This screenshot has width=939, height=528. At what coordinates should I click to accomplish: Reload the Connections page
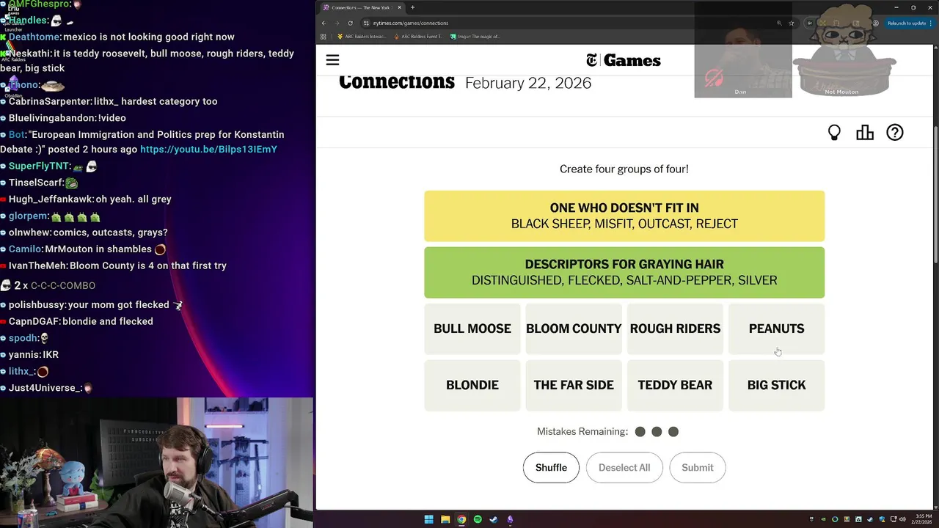[350, 23]
